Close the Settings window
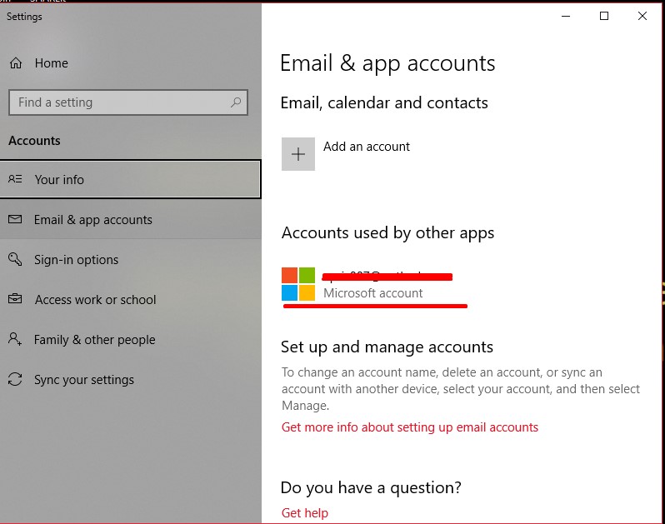Screen dimensions: 665x524 coord(642,16)
